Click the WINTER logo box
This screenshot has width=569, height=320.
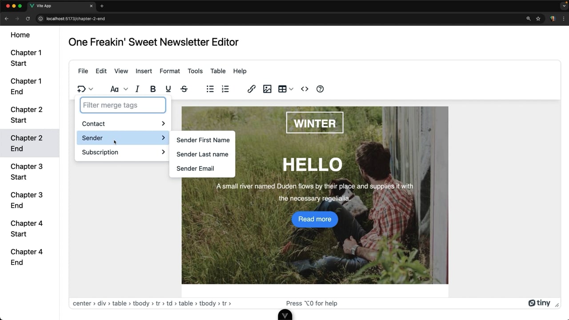click(x=315, y=123)
